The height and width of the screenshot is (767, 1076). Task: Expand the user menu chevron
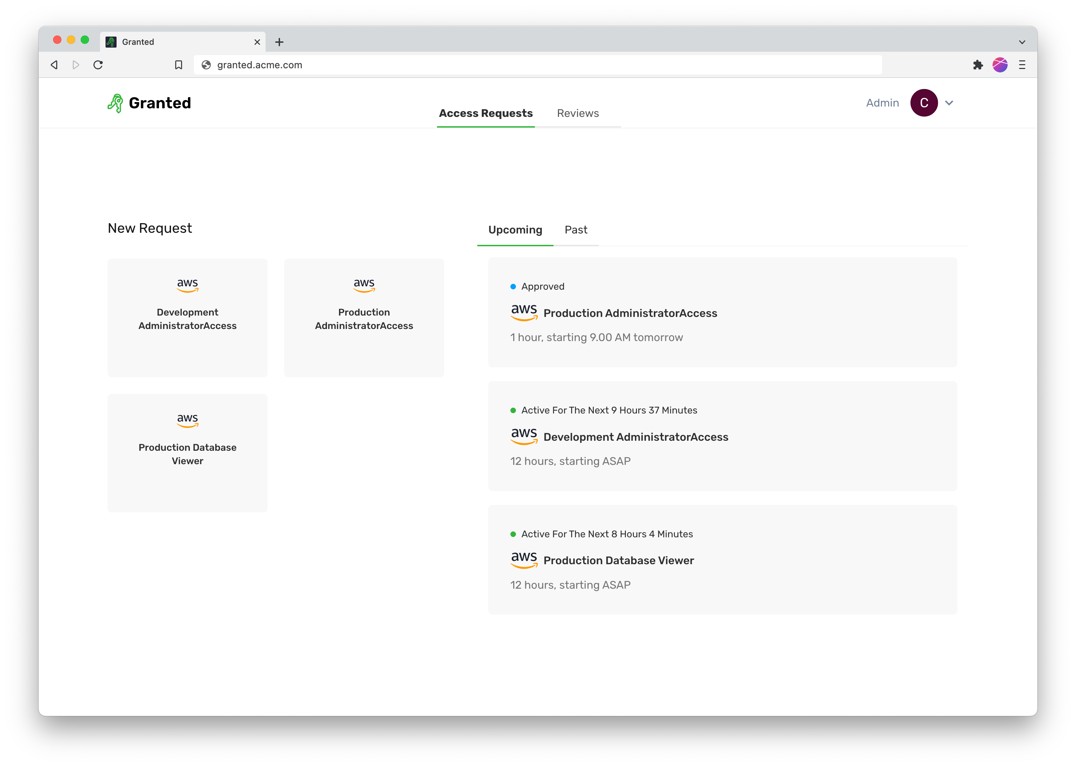(x=949, y=102)
